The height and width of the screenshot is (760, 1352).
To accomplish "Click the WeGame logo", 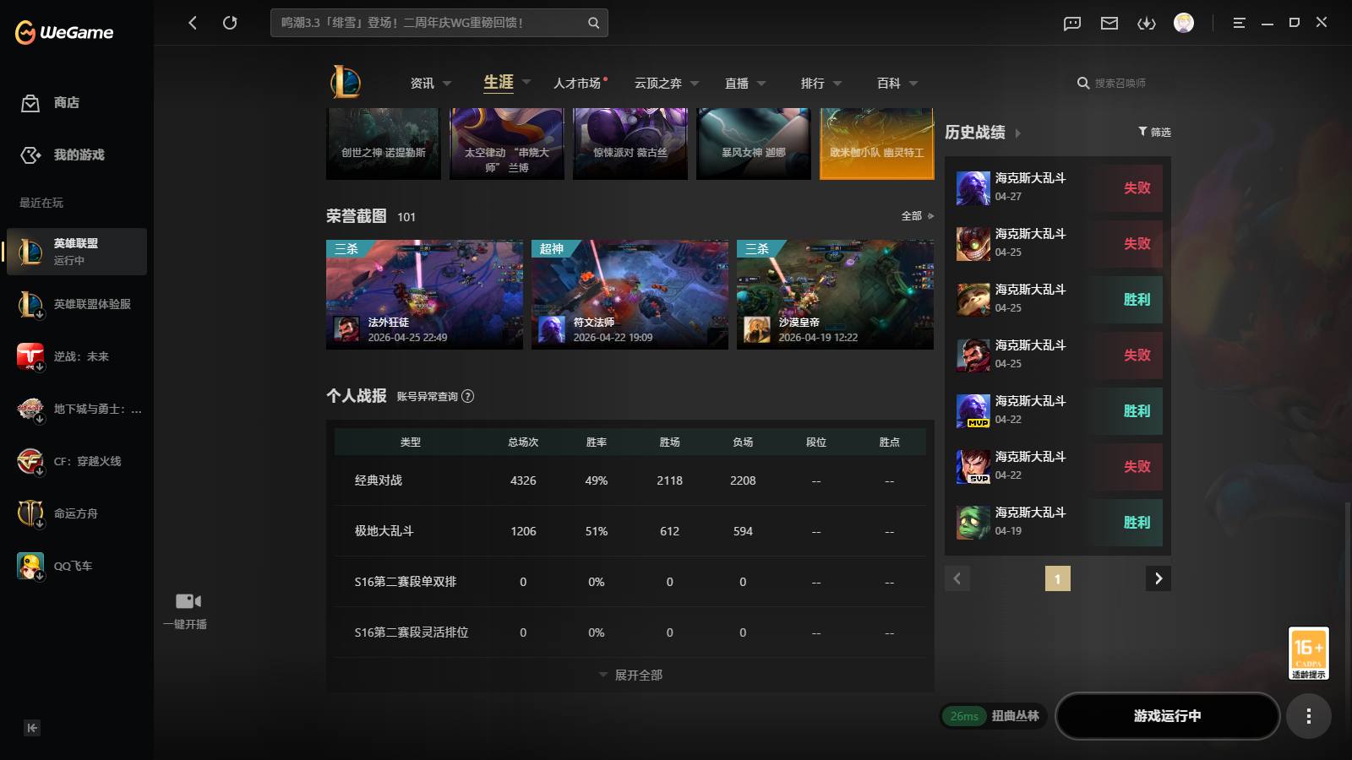I will coord(64,32).
